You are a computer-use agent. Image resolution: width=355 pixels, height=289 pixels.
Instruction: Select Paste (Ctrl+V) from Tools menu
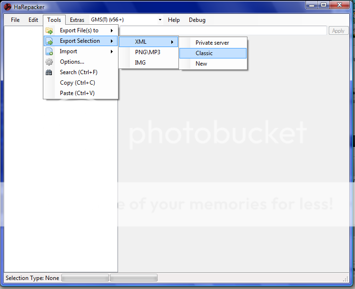pos(77,93)
